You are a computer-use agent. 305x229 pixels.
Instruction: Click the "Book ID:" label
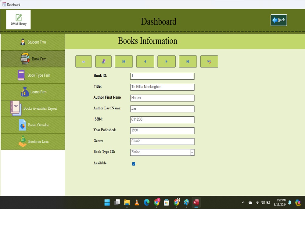click(x=100, y=75)
